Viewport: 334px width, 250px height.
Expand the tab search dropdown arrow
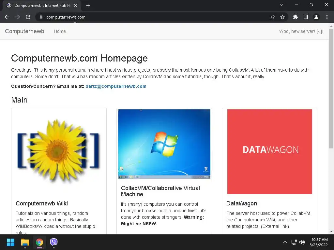tap(281, 5)
